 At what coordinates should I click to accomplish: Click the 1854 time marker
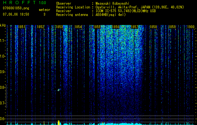(x=78, y=27)
